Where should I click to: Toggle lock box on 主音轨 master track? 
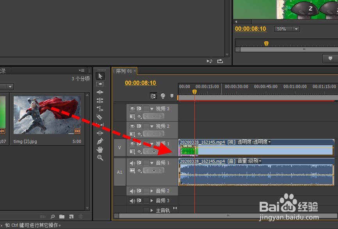146,210
